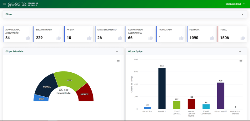Image resolution: width=250 pixels, height=121 pixels.
Task: Expand the Filtros panel chevron
Action: tap(242, 14)
